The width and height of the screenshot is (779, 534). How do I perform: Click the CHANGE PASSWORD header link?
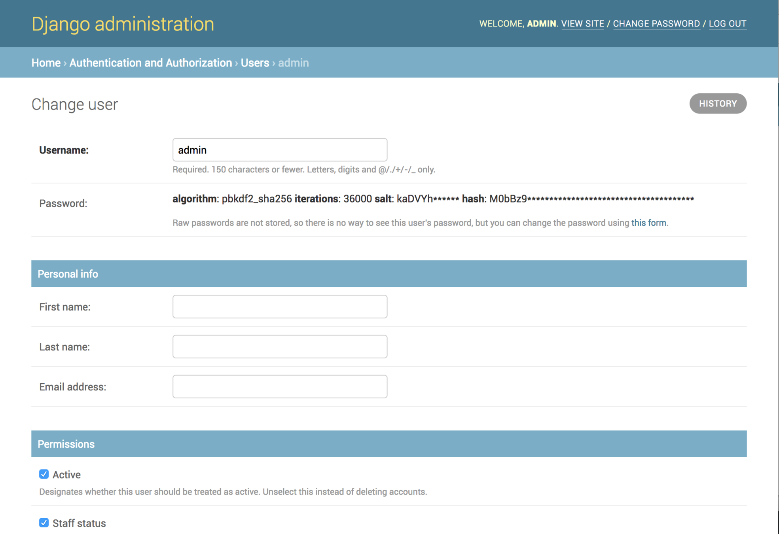[656, 24]
